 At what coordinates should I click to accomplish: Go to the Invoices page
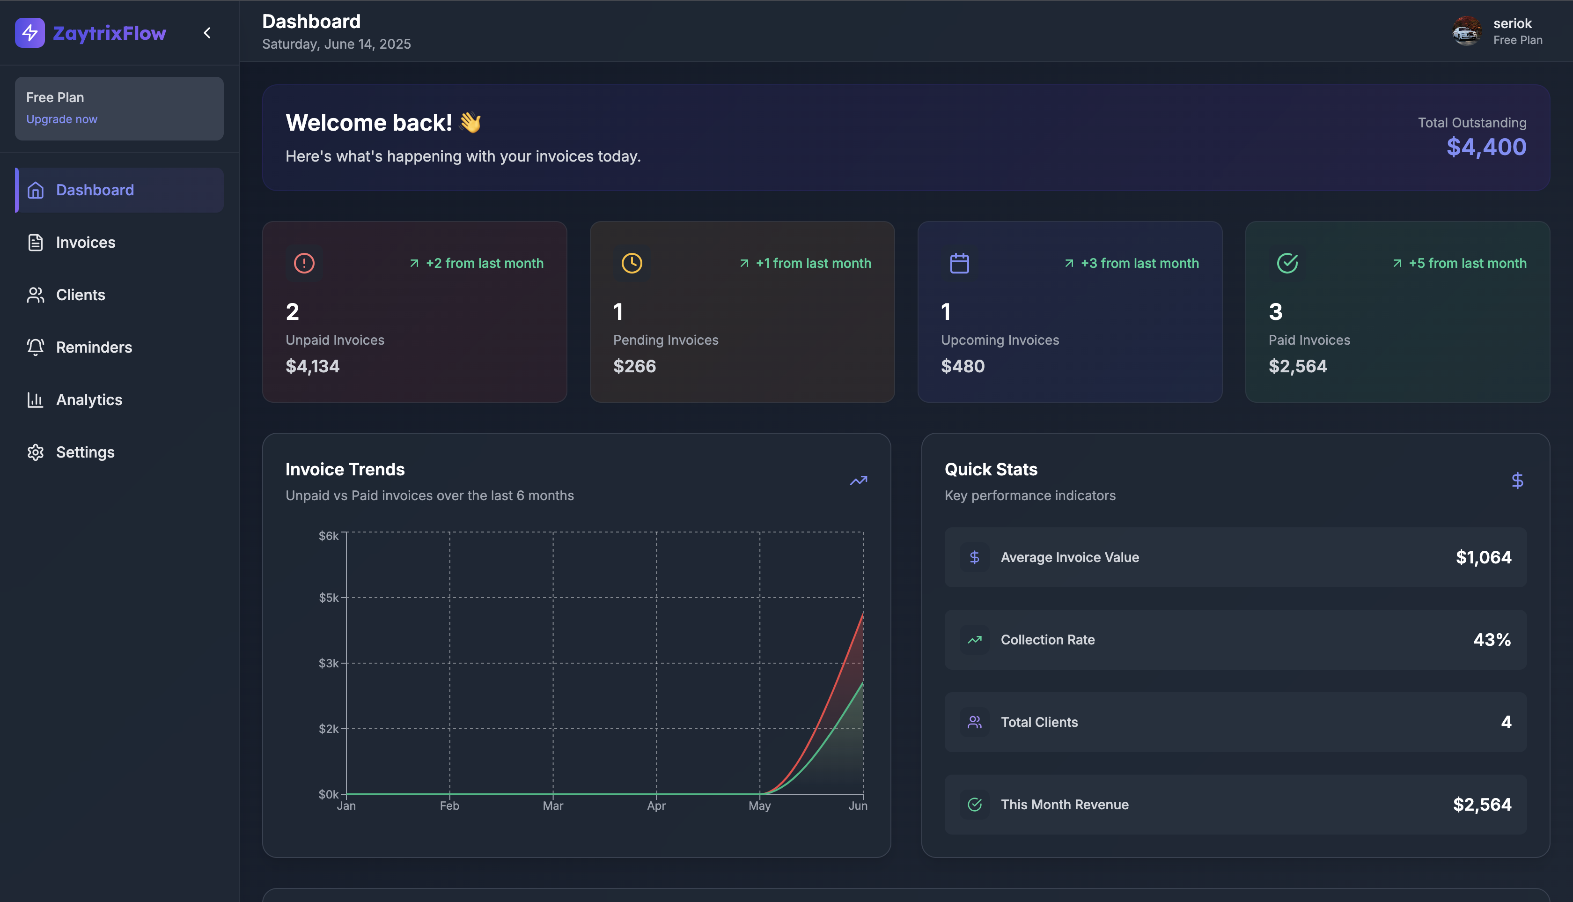point(86,242)
